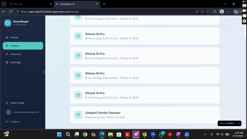Open the Account page
This screenshot has width=247, height=139.
coord(23,54)
